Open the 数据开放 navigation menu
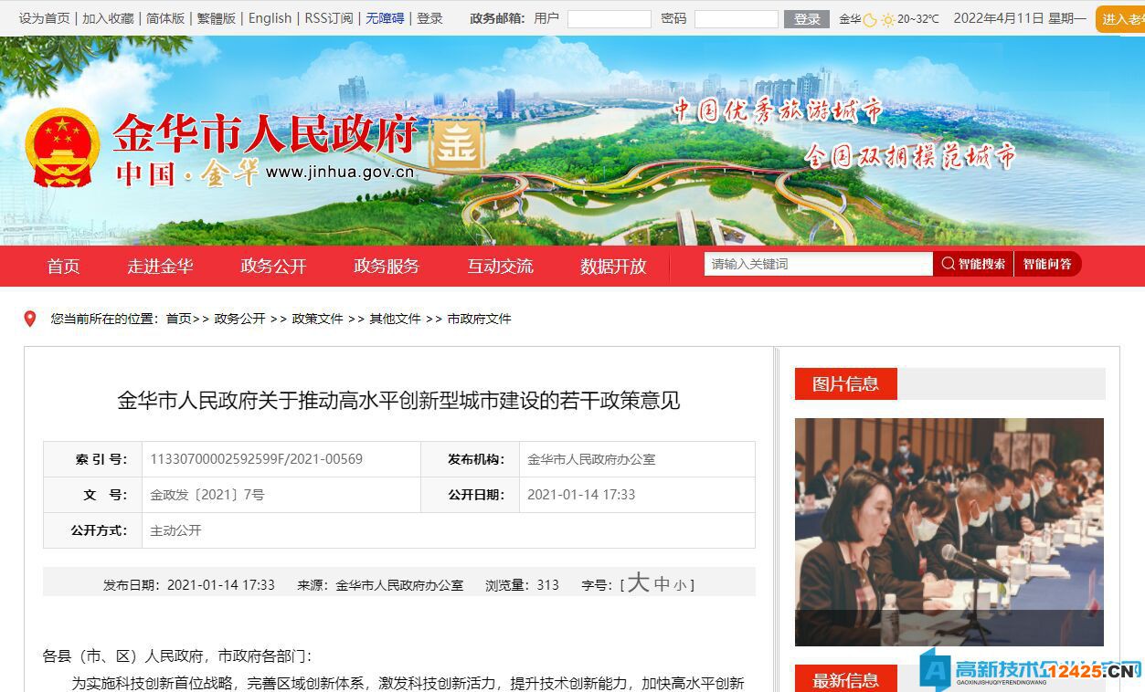This screenshot has height=692, width=1145. [x=613, y=266]
